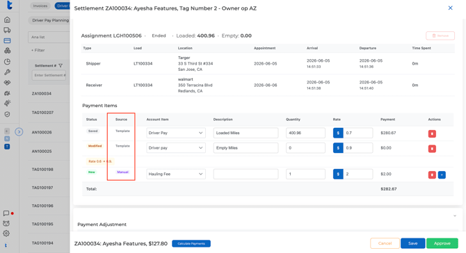
Task: Delete the Empty Miles payment item
Action: [432, 149]
